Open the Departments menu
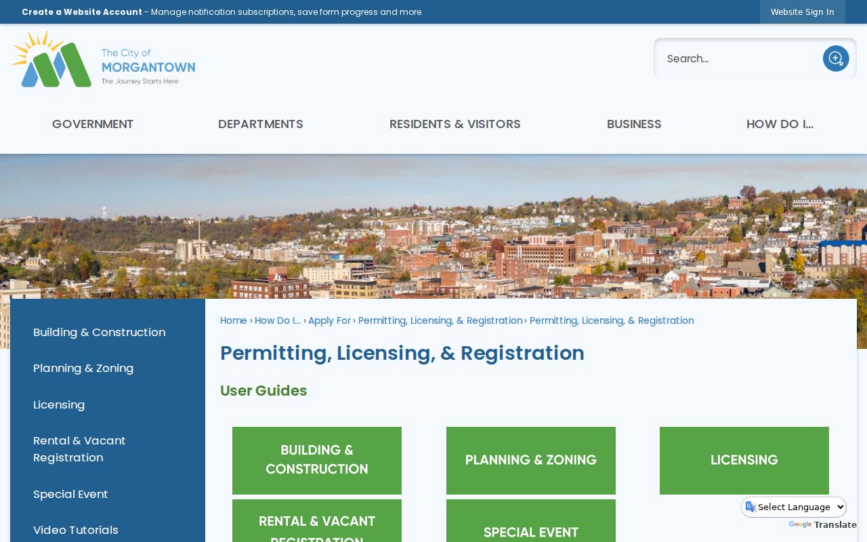 pyautogui.click(x=261, y=124)
